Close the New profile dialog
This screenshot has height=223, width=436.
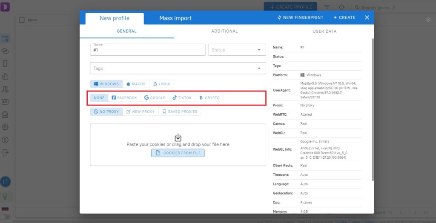[367, 17]
